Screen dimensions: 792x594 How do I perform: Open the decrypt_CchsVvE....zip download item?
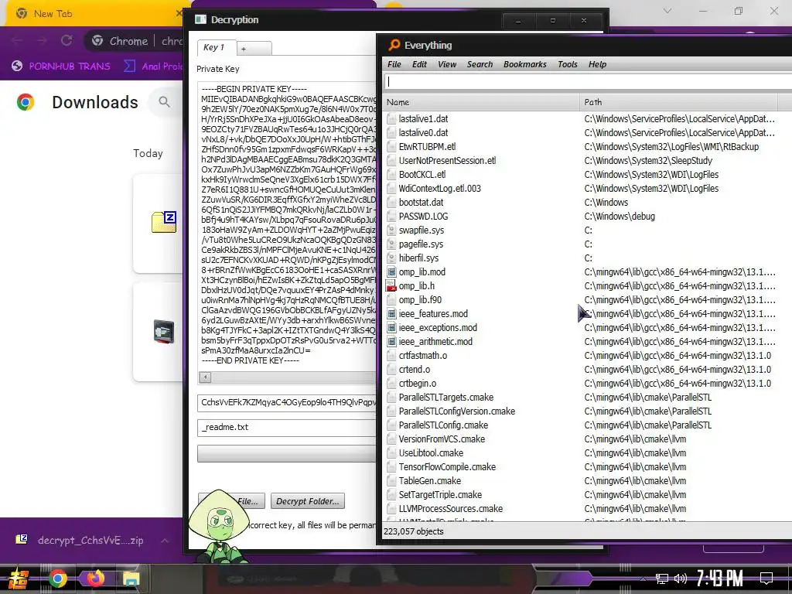coord(82,541)
